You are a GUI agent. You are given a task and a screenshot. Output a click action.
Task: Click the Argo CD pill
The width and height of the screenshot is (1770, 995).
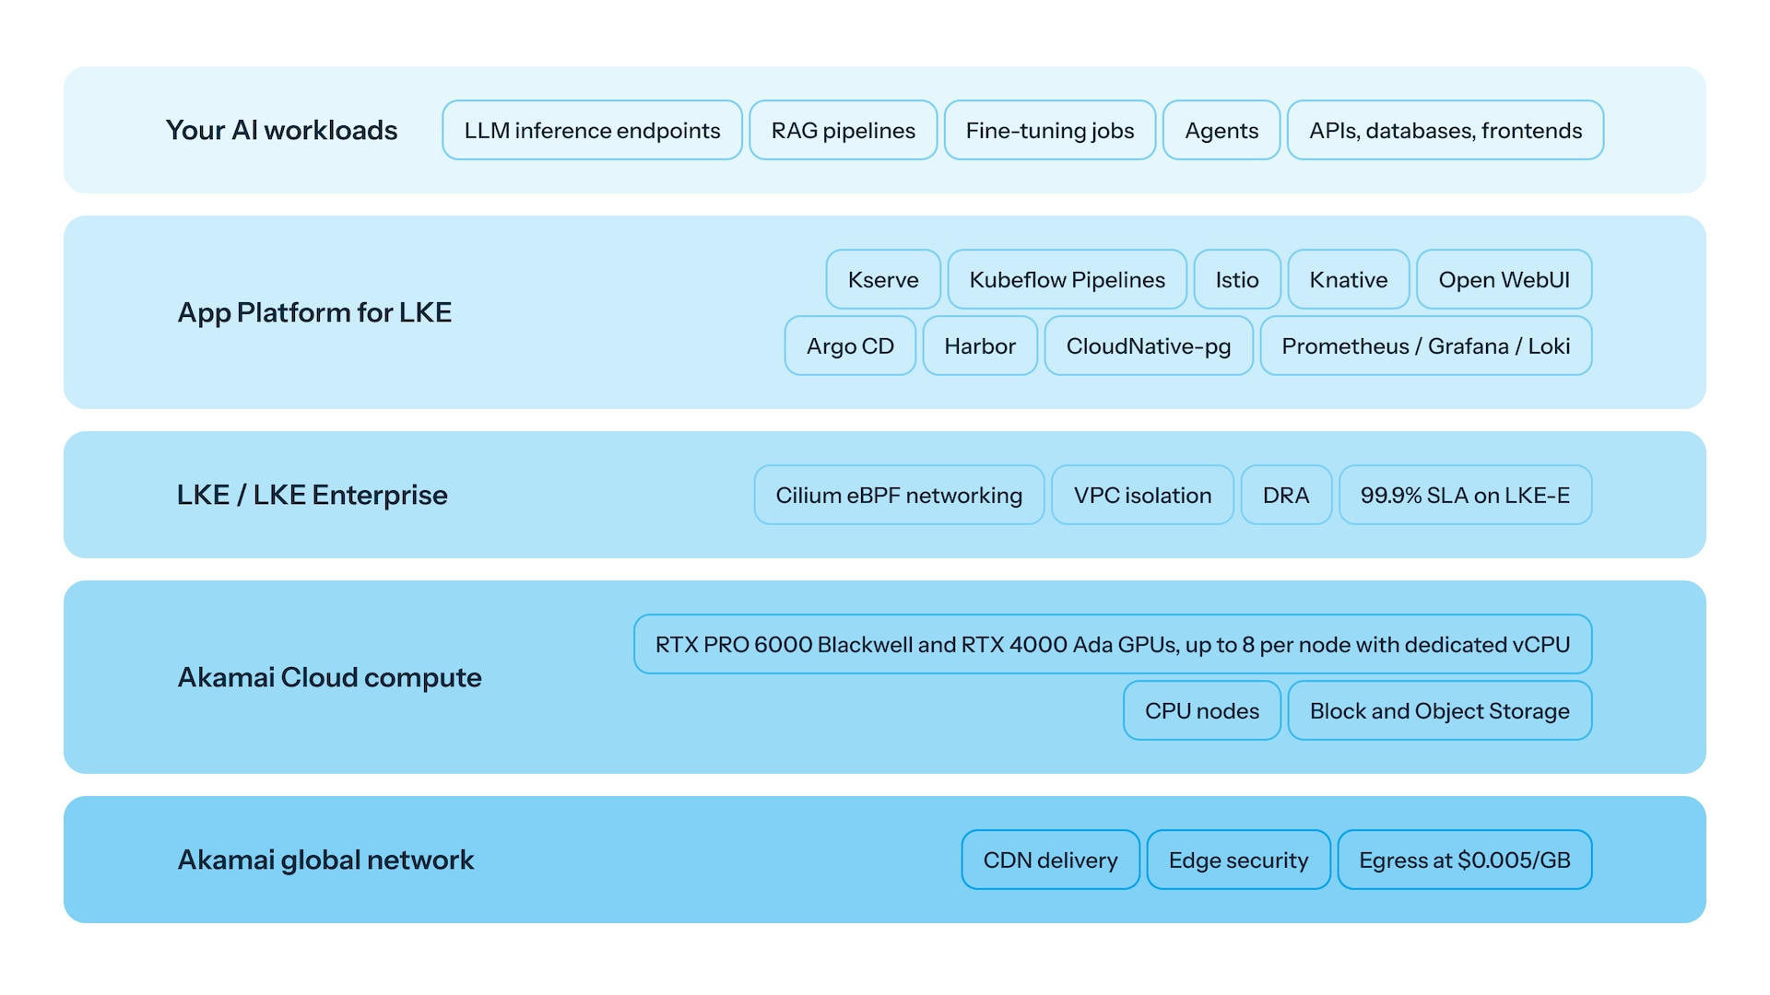tap(850, 345)
